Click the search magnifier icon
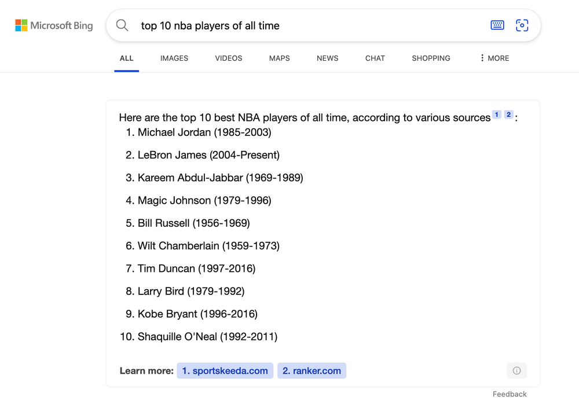The height and width of the screenshot is (406, 579). pyautogui.click(x=122, y=25)
